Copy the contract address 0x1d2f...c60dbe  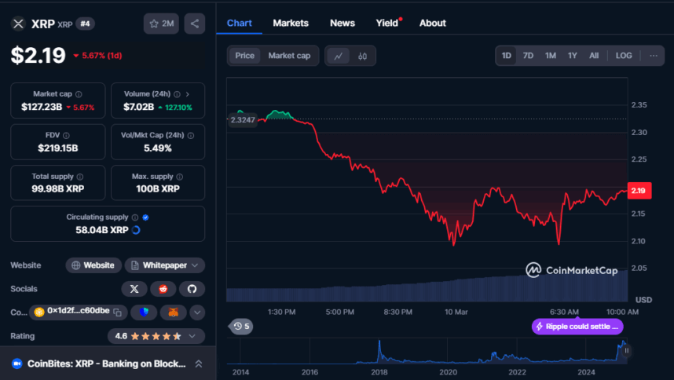117,312
